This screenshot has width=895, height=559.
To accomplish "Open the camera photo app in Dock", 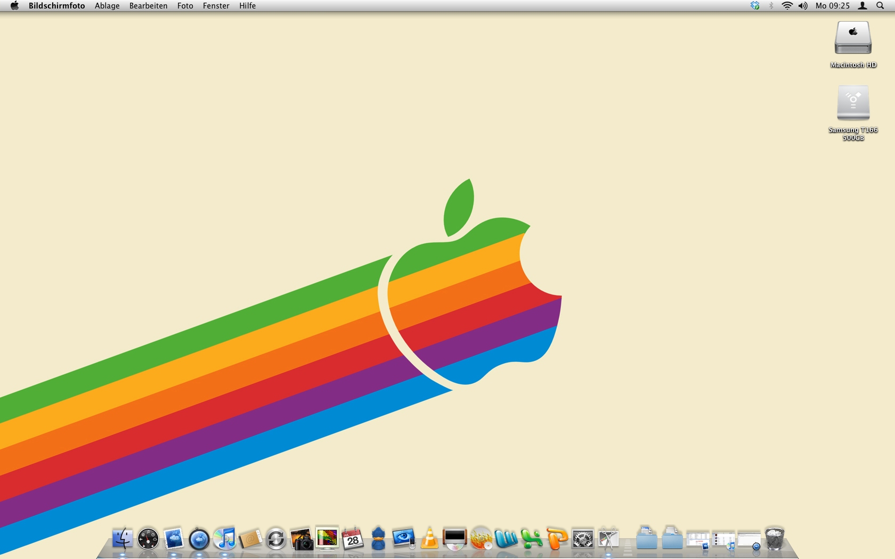I will 302,539.
